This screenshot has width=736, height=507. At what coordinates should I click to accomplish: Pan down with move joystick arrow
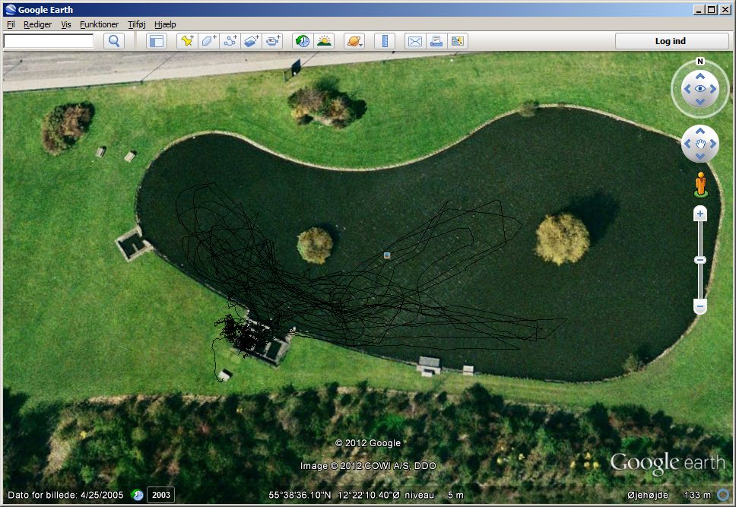tap(700, 157)
